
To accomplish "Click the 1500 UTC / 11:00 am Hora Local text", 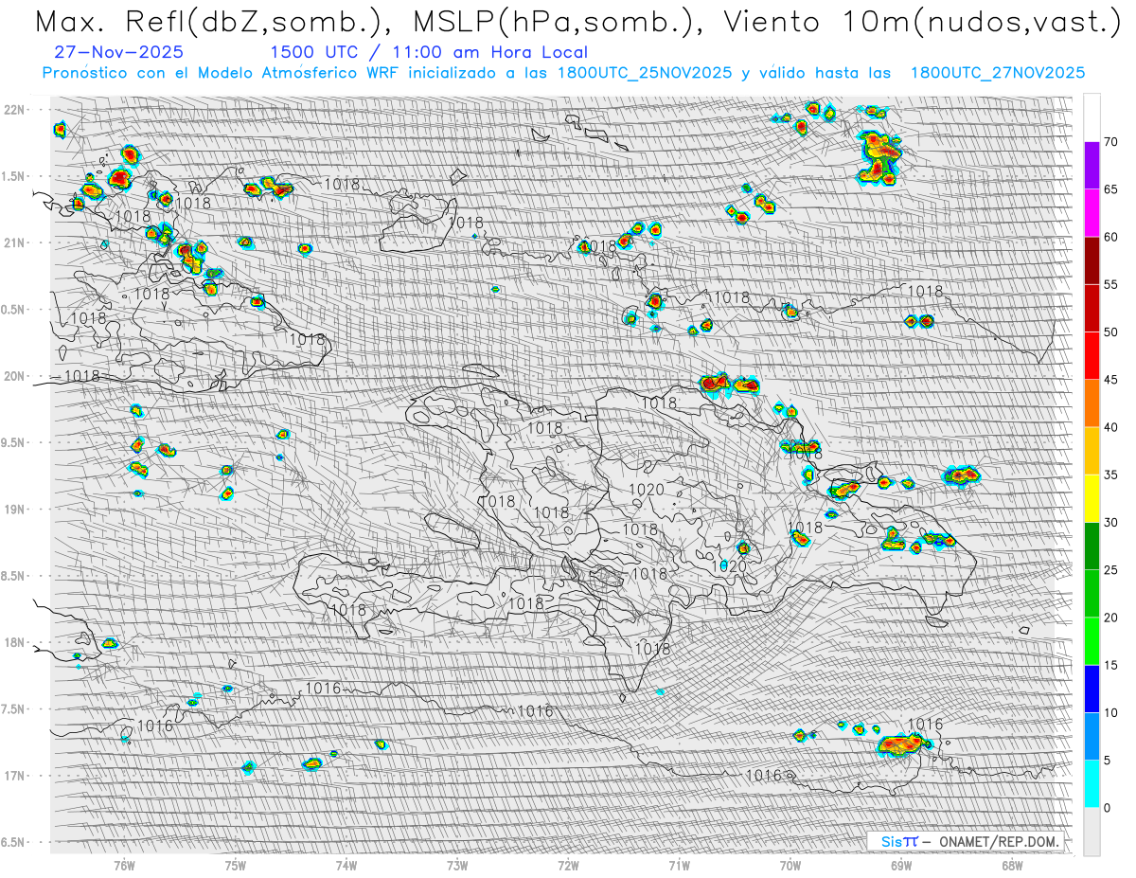I will pos(429,53).
